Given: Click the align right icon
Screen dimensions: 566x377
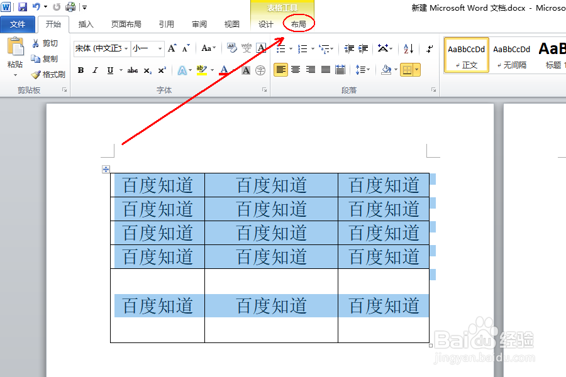Looking at the screenshot, I should (311, 70).
